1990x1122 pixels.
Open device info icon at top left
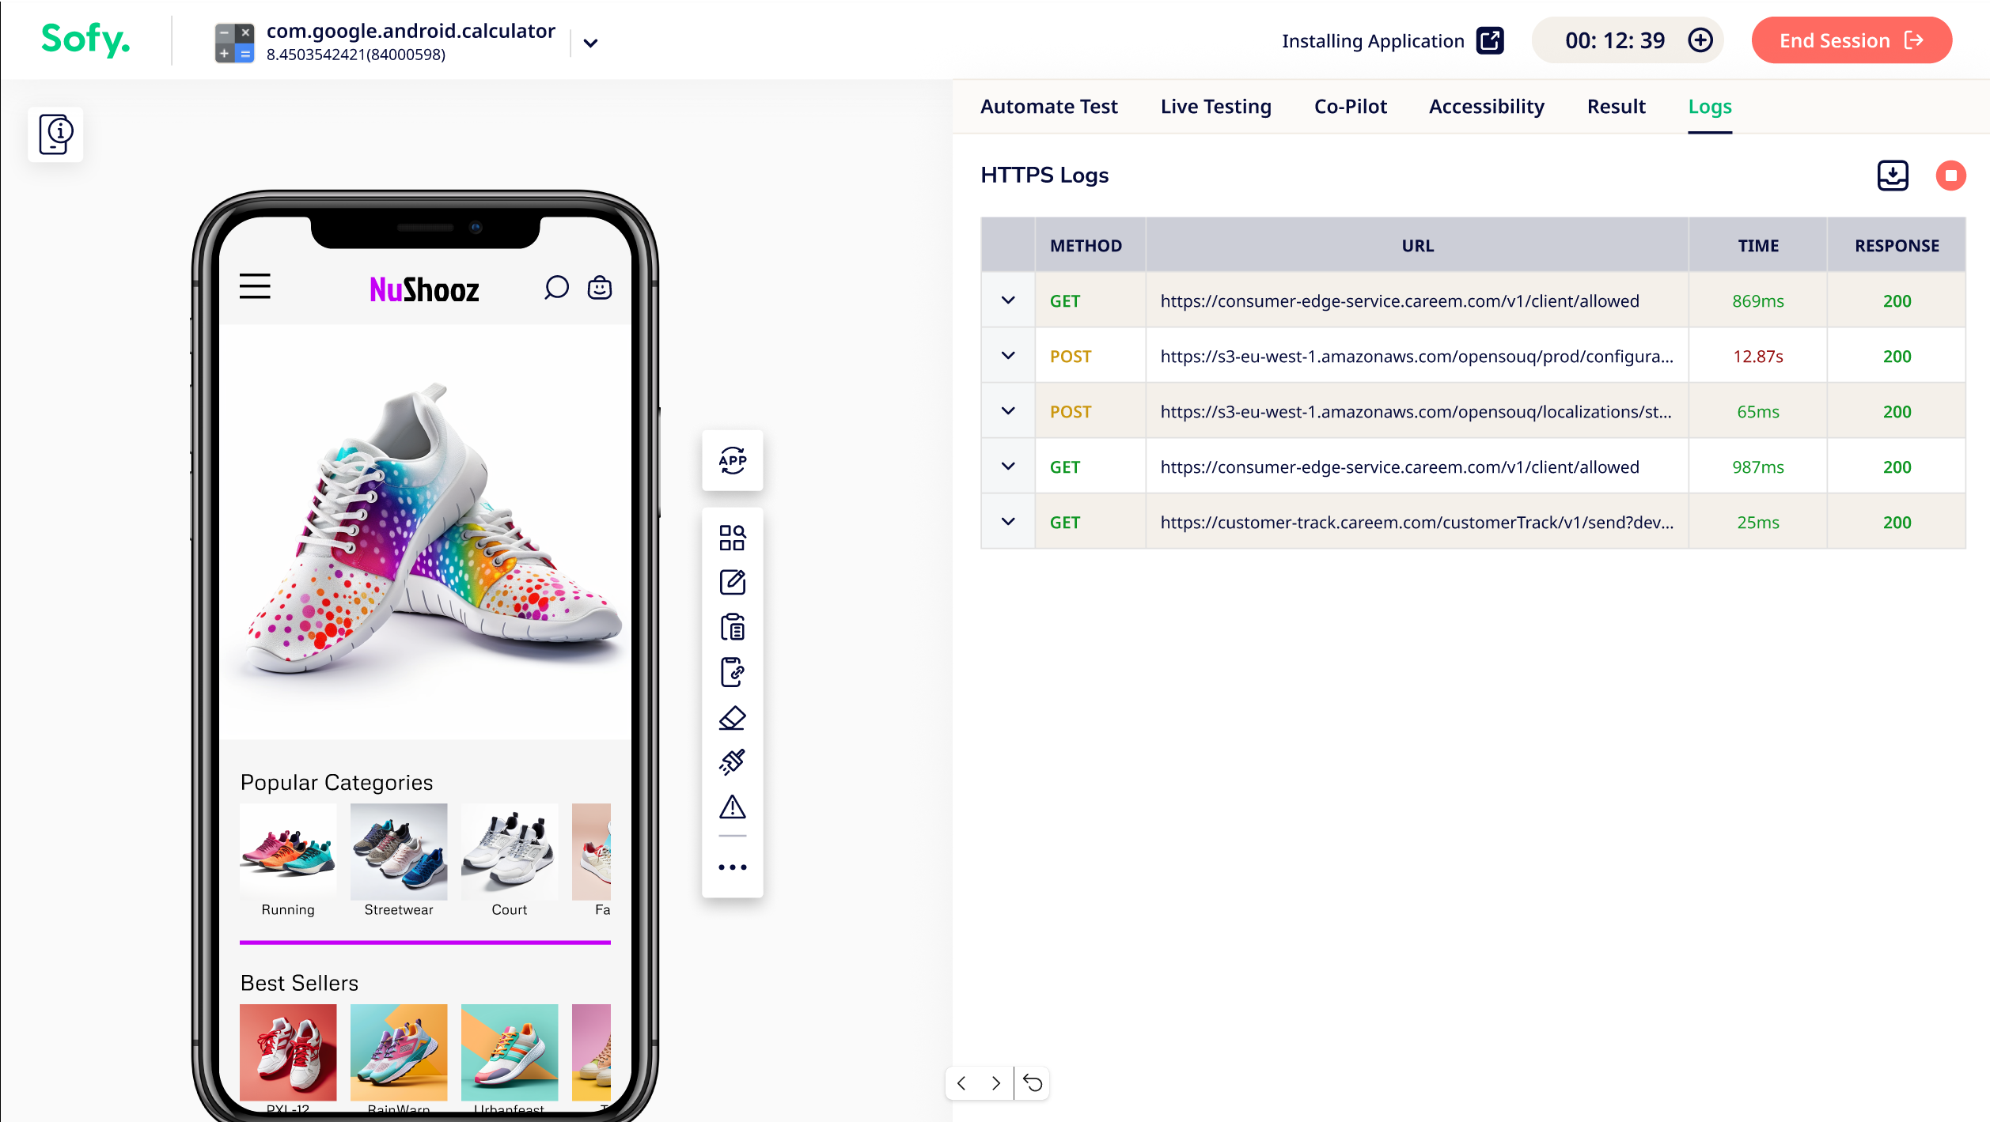(x=55, y=134)
